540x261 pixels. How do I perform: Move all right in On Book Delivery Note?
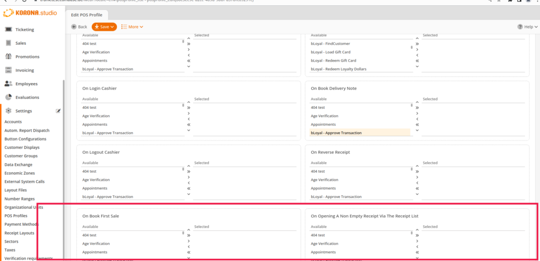[418, 107]
